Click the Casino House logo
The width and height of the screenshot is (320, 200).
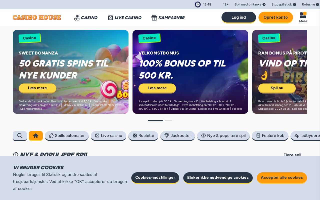(37, 17)
